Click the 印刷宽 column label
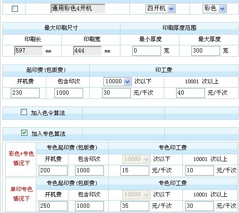The height and width of the screenshot is (213, 239). pos(92,39)
